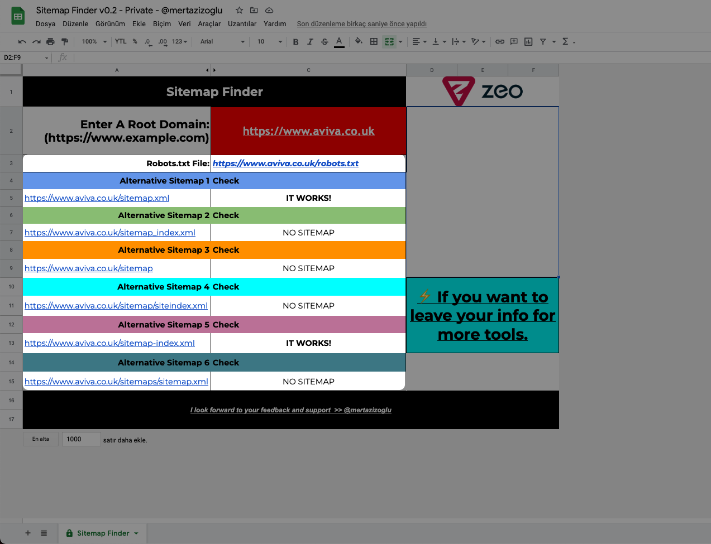The height and width of the screenshot is (544, 711).
Task: Open the sitemap-index.xml link
Action: (109, 343)
